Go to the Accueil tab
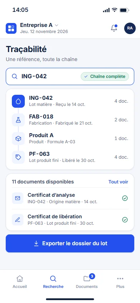140x303 pixels. point(20,282)
